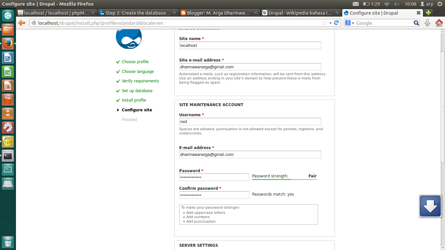Click the Firefox icon in the launcher
Image resolution: width=445 pixels, height=250 pixels.
pyautogui.click(x=8, y=44)
